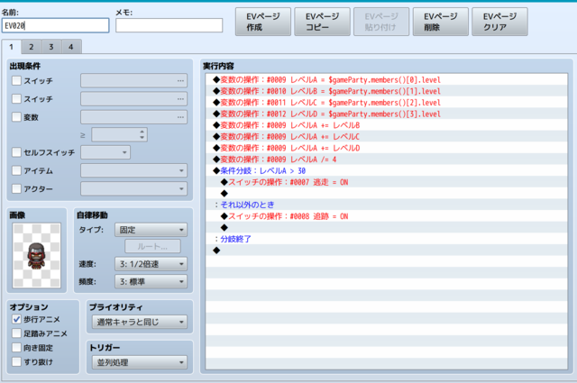This screenshot has height=383, width=577.
Task: Select the 条件分岐：レベルA > 30 line
Action: click(x=387, y=170)
